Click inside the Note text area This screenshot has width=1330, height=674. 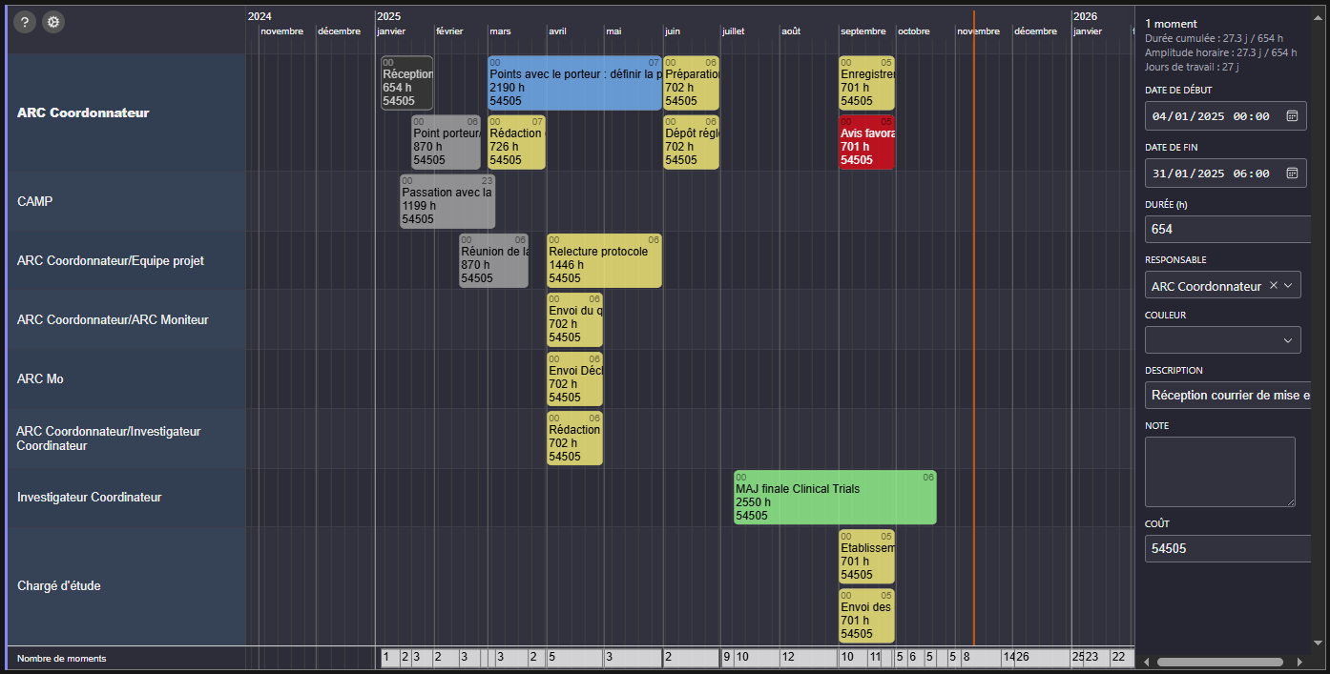click(x=1219, y=472)
